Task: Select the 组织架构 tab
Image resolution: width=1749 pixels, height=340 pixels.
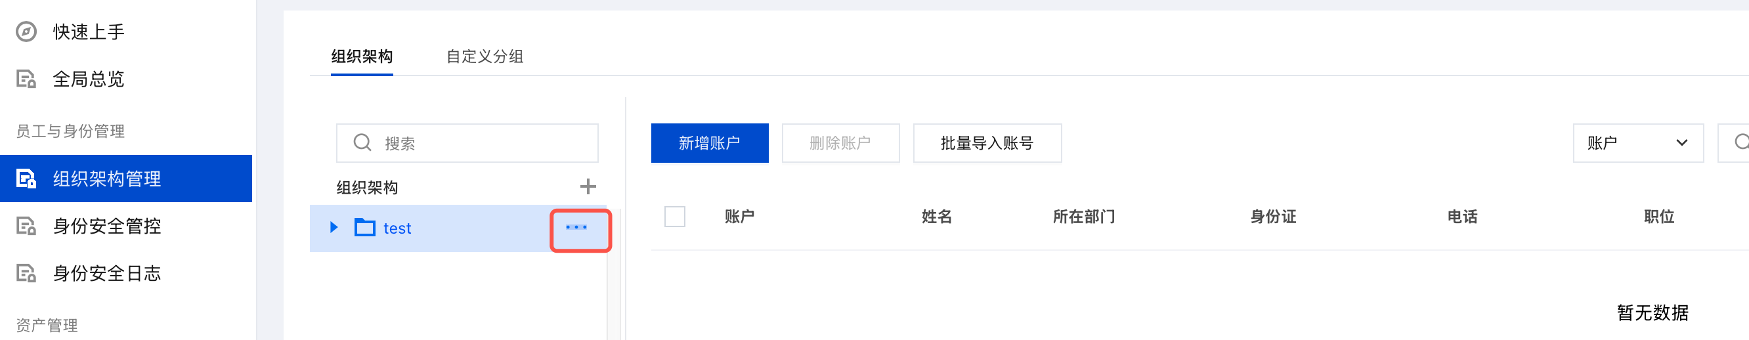Action: pyautogui.click(x=362, y=56)
